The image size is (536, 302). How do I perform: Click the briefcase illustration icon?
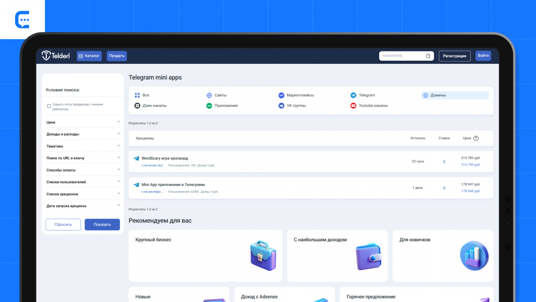coord(263,256)
